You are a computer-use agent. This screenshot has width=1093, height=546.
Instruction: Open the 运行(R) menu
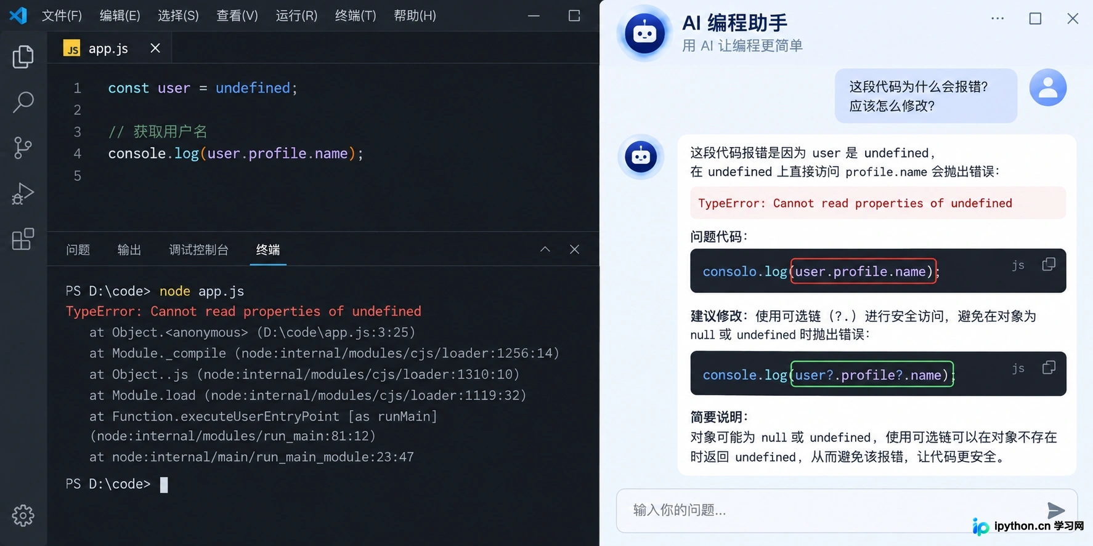click(x=296, y=15)
